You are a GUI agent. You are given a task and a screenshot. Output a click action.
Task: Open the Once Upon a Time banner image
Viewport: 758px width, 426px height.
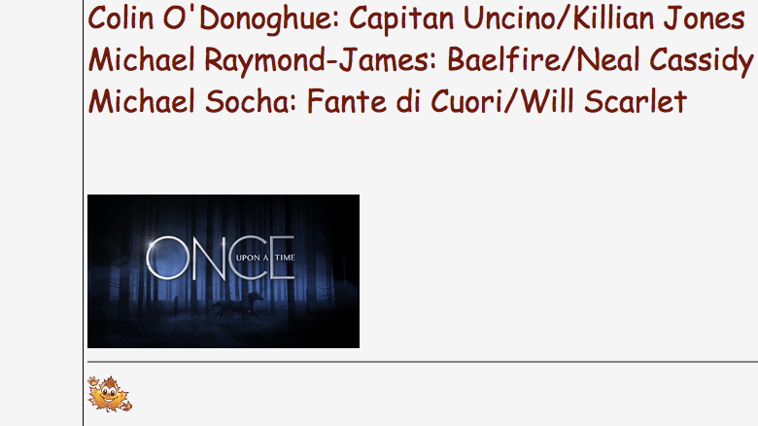pos(224,271)
